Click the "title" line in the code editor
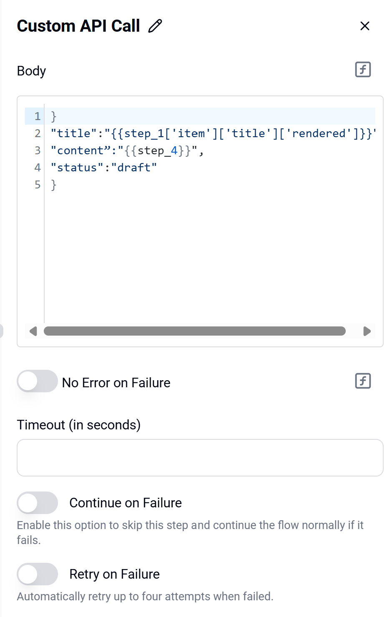 [x=213, y=133]
